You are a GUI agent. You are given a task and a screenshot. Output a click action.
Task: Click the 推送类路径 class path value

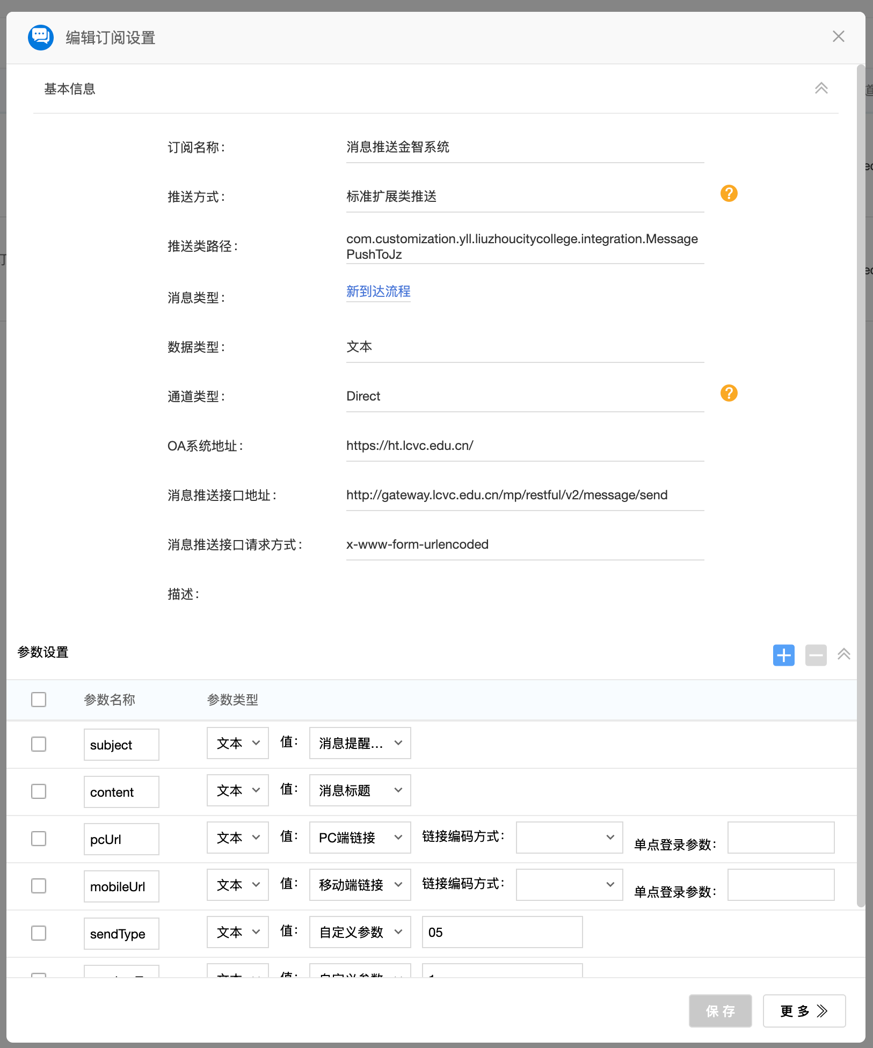(x=522, y=246)
